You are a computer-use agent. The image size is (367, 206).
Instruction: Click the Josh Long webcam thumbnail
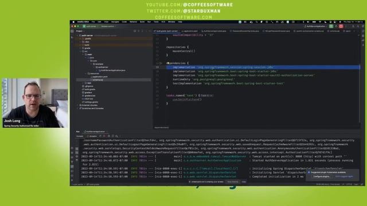(35, 103)
